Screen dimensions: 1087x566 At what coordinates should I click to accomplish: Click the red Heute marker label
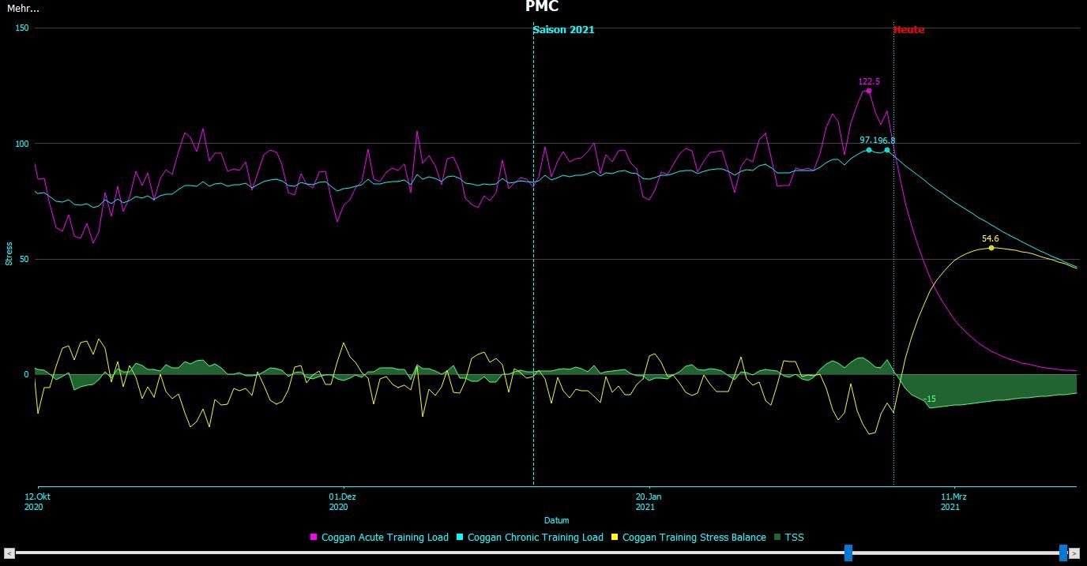(908, 30)
